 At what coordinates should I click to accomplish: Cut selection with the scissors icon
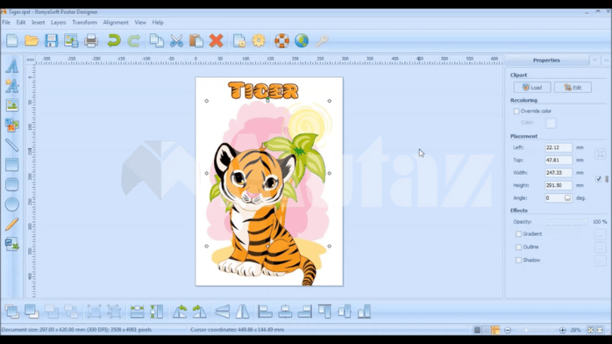point(176,40)
